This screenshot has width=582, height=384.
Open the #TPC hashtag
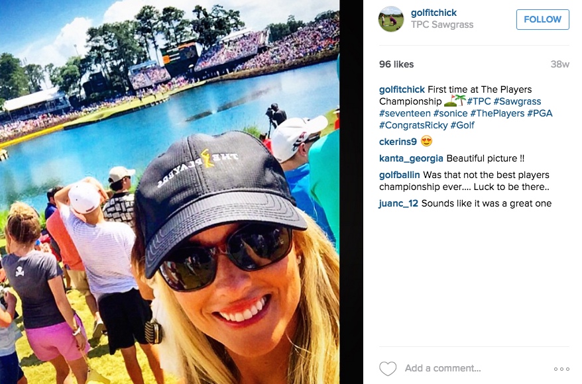point(479,101)
